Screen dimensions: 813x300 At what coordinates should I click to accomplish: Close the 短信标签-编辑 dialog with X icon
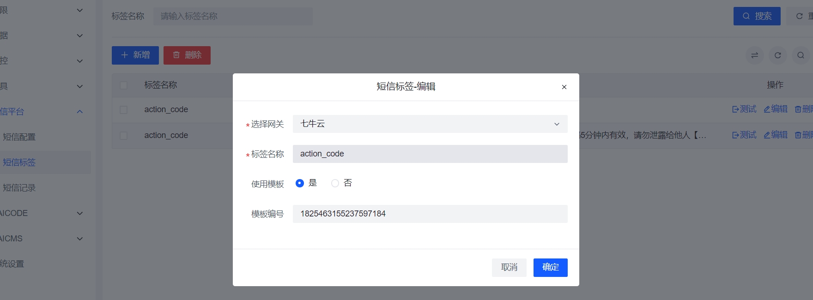pos(564,87)
